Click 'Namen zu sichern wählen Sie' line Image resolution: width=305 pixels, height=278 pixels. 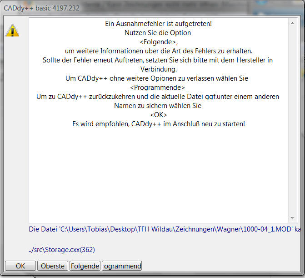click(x=158, y=106)
